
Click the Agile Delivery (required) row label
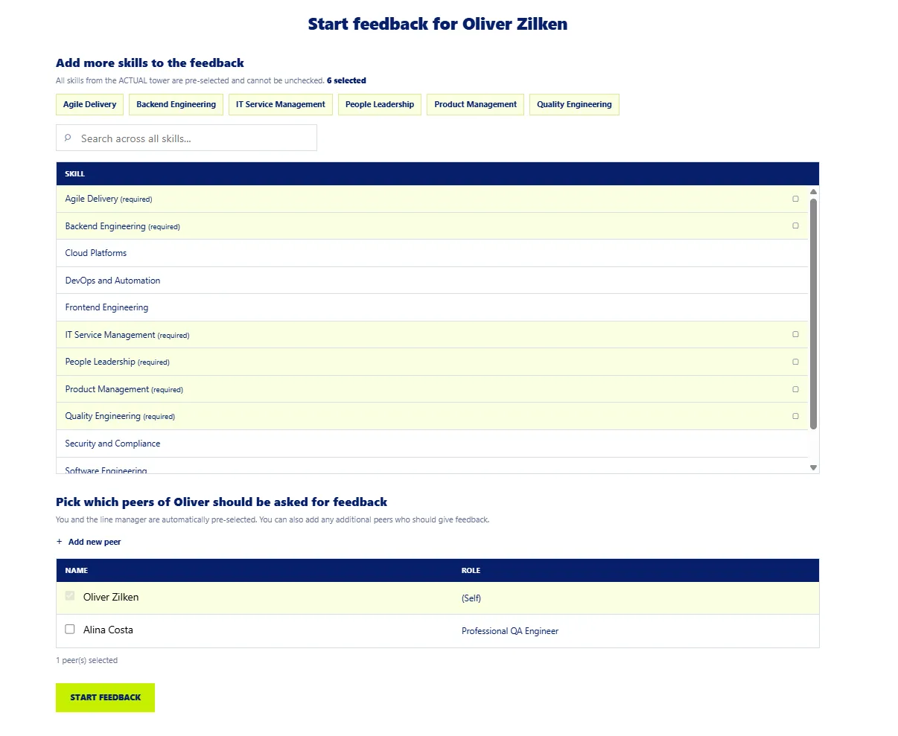[109, 199]
